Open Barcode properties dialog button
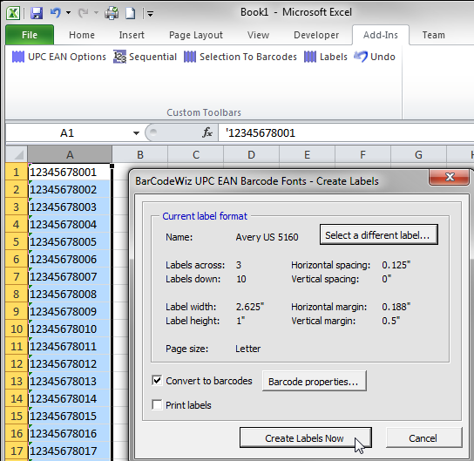474x461 pixels. point(315,382)
